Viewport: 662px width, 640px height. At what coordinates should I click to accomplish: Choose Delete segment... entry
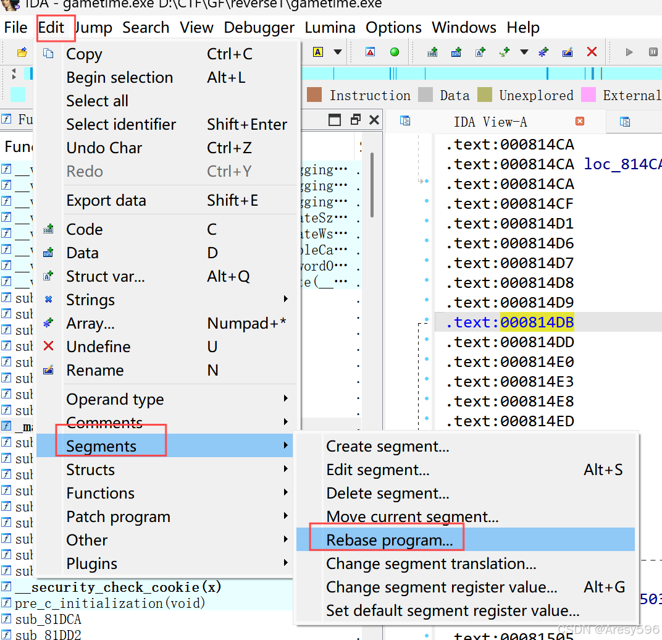(x=465, y=492)
